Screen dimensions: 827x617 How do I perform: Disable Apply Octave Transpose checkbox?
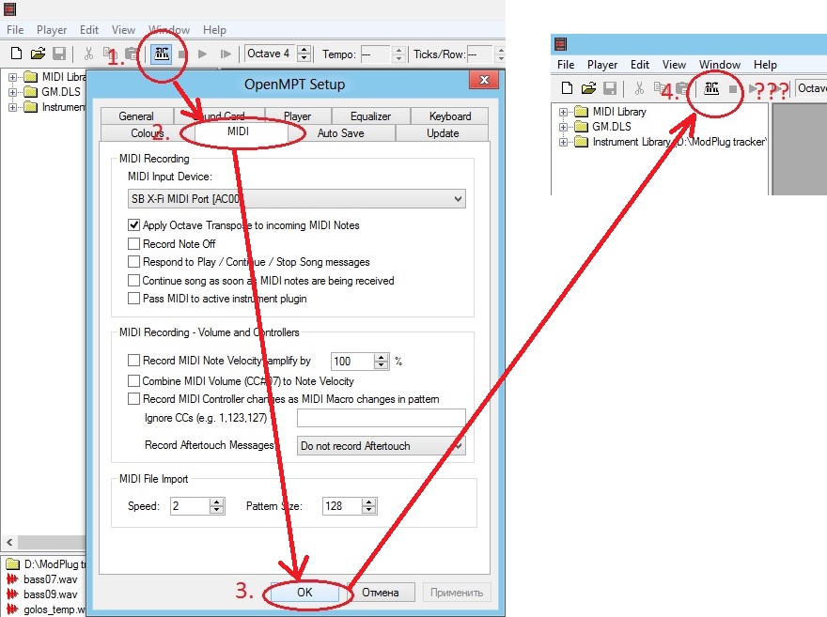134,225
